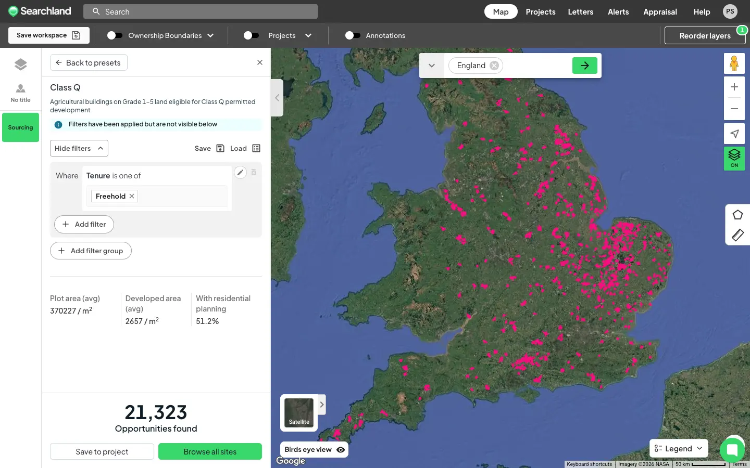The width and height of the screenshot is (750, 468).
Task: Select the Sourcing sidebar tab
Action: (20, 127)
